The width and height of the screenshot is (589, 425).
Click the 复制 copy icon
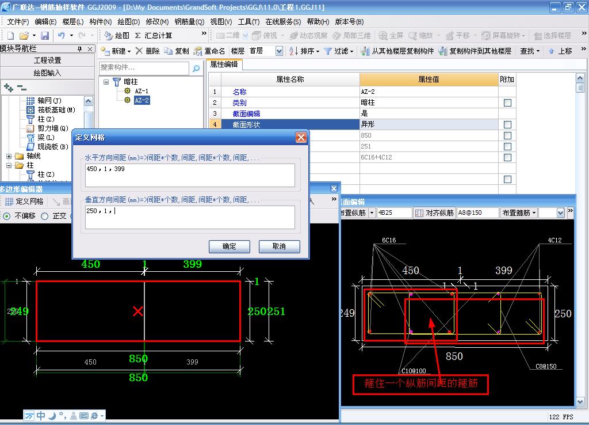coord(169,51)
